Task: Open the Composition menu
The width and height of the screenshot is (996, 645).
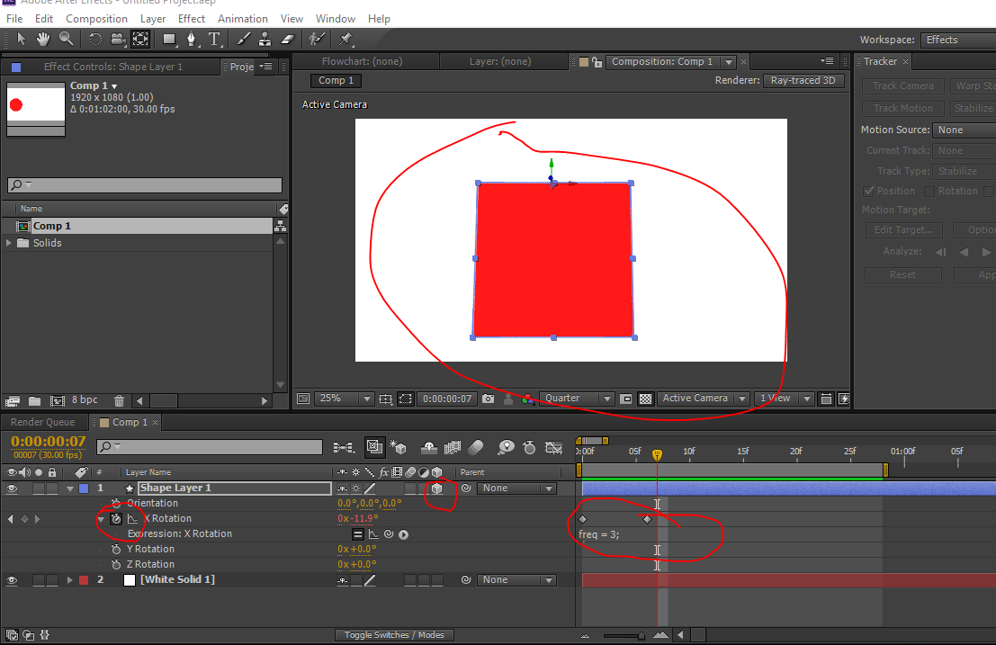Action: coord(96,19)
